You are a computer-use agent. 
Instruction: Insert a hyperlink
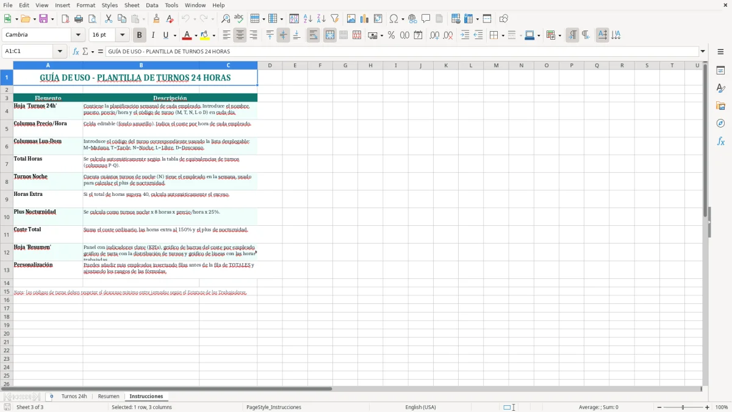point(412,19)
